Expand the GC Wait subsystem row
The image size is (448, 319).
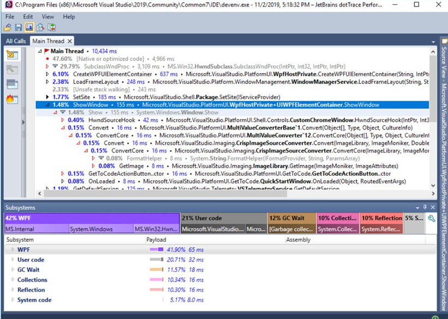click(13, 269)
